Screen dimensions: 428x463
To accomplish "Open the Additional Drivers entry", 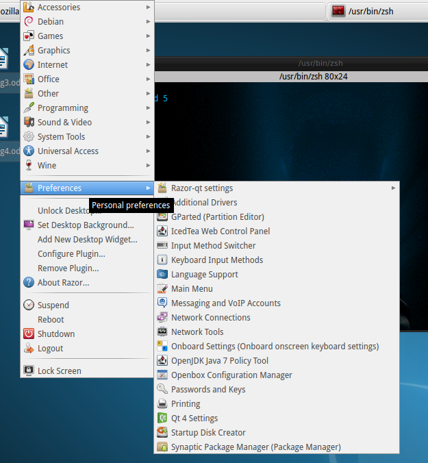I will [x=277, y=203].
